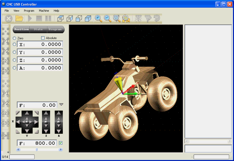234x161 pixels.
Task: Switch to the State tab
Action: (x=38, y=29)
